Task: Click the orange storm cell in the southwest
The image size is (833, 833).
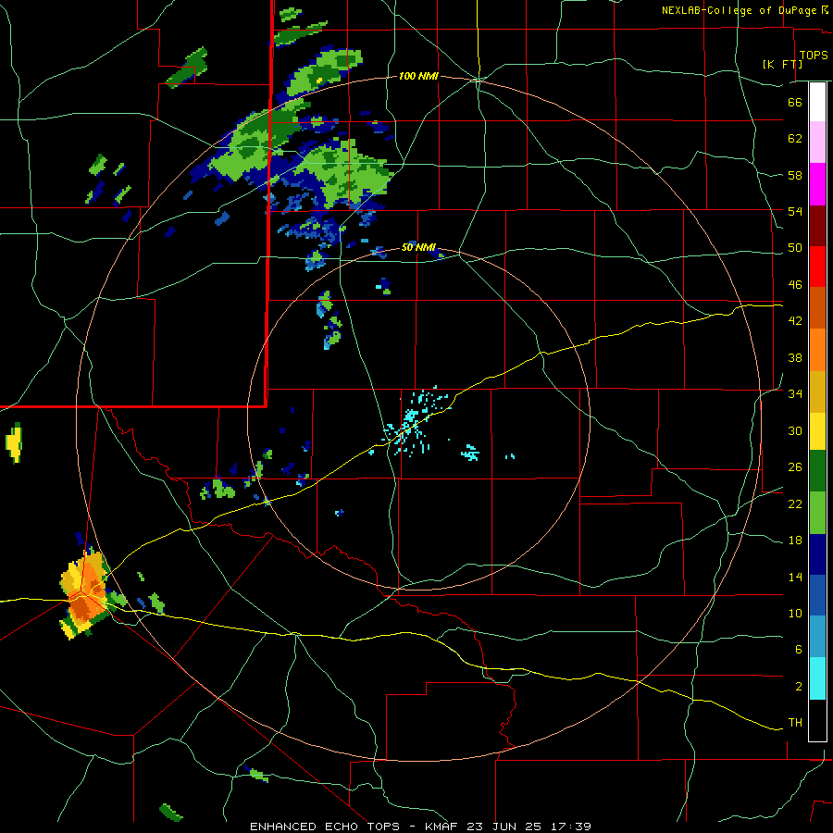Action: pos(84,594)
